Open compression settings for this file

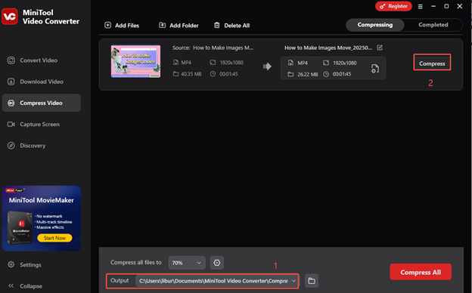pos(374,69)
